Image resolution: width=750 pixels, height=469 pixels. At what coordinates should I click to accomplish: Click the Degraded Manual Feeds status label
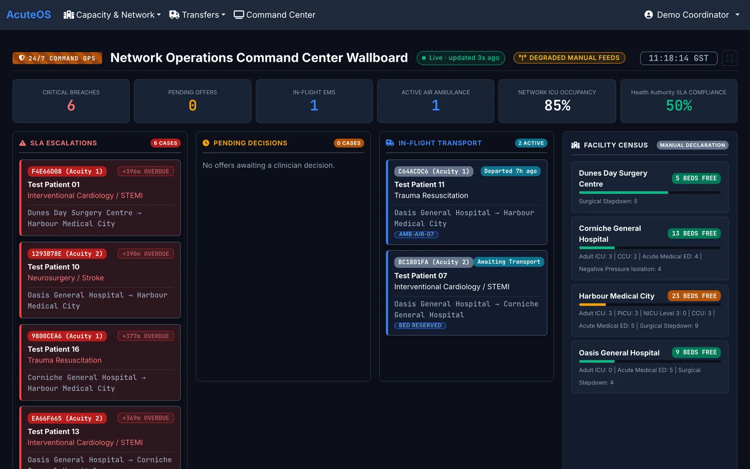[x=569, y=58]
